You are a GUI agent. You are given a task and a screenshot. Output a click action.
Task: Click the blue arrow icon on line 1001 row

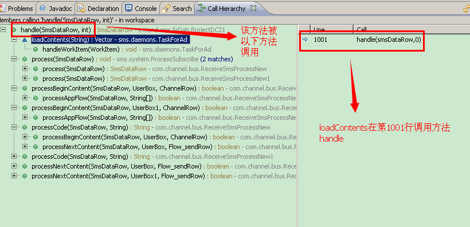click(305, 39)
